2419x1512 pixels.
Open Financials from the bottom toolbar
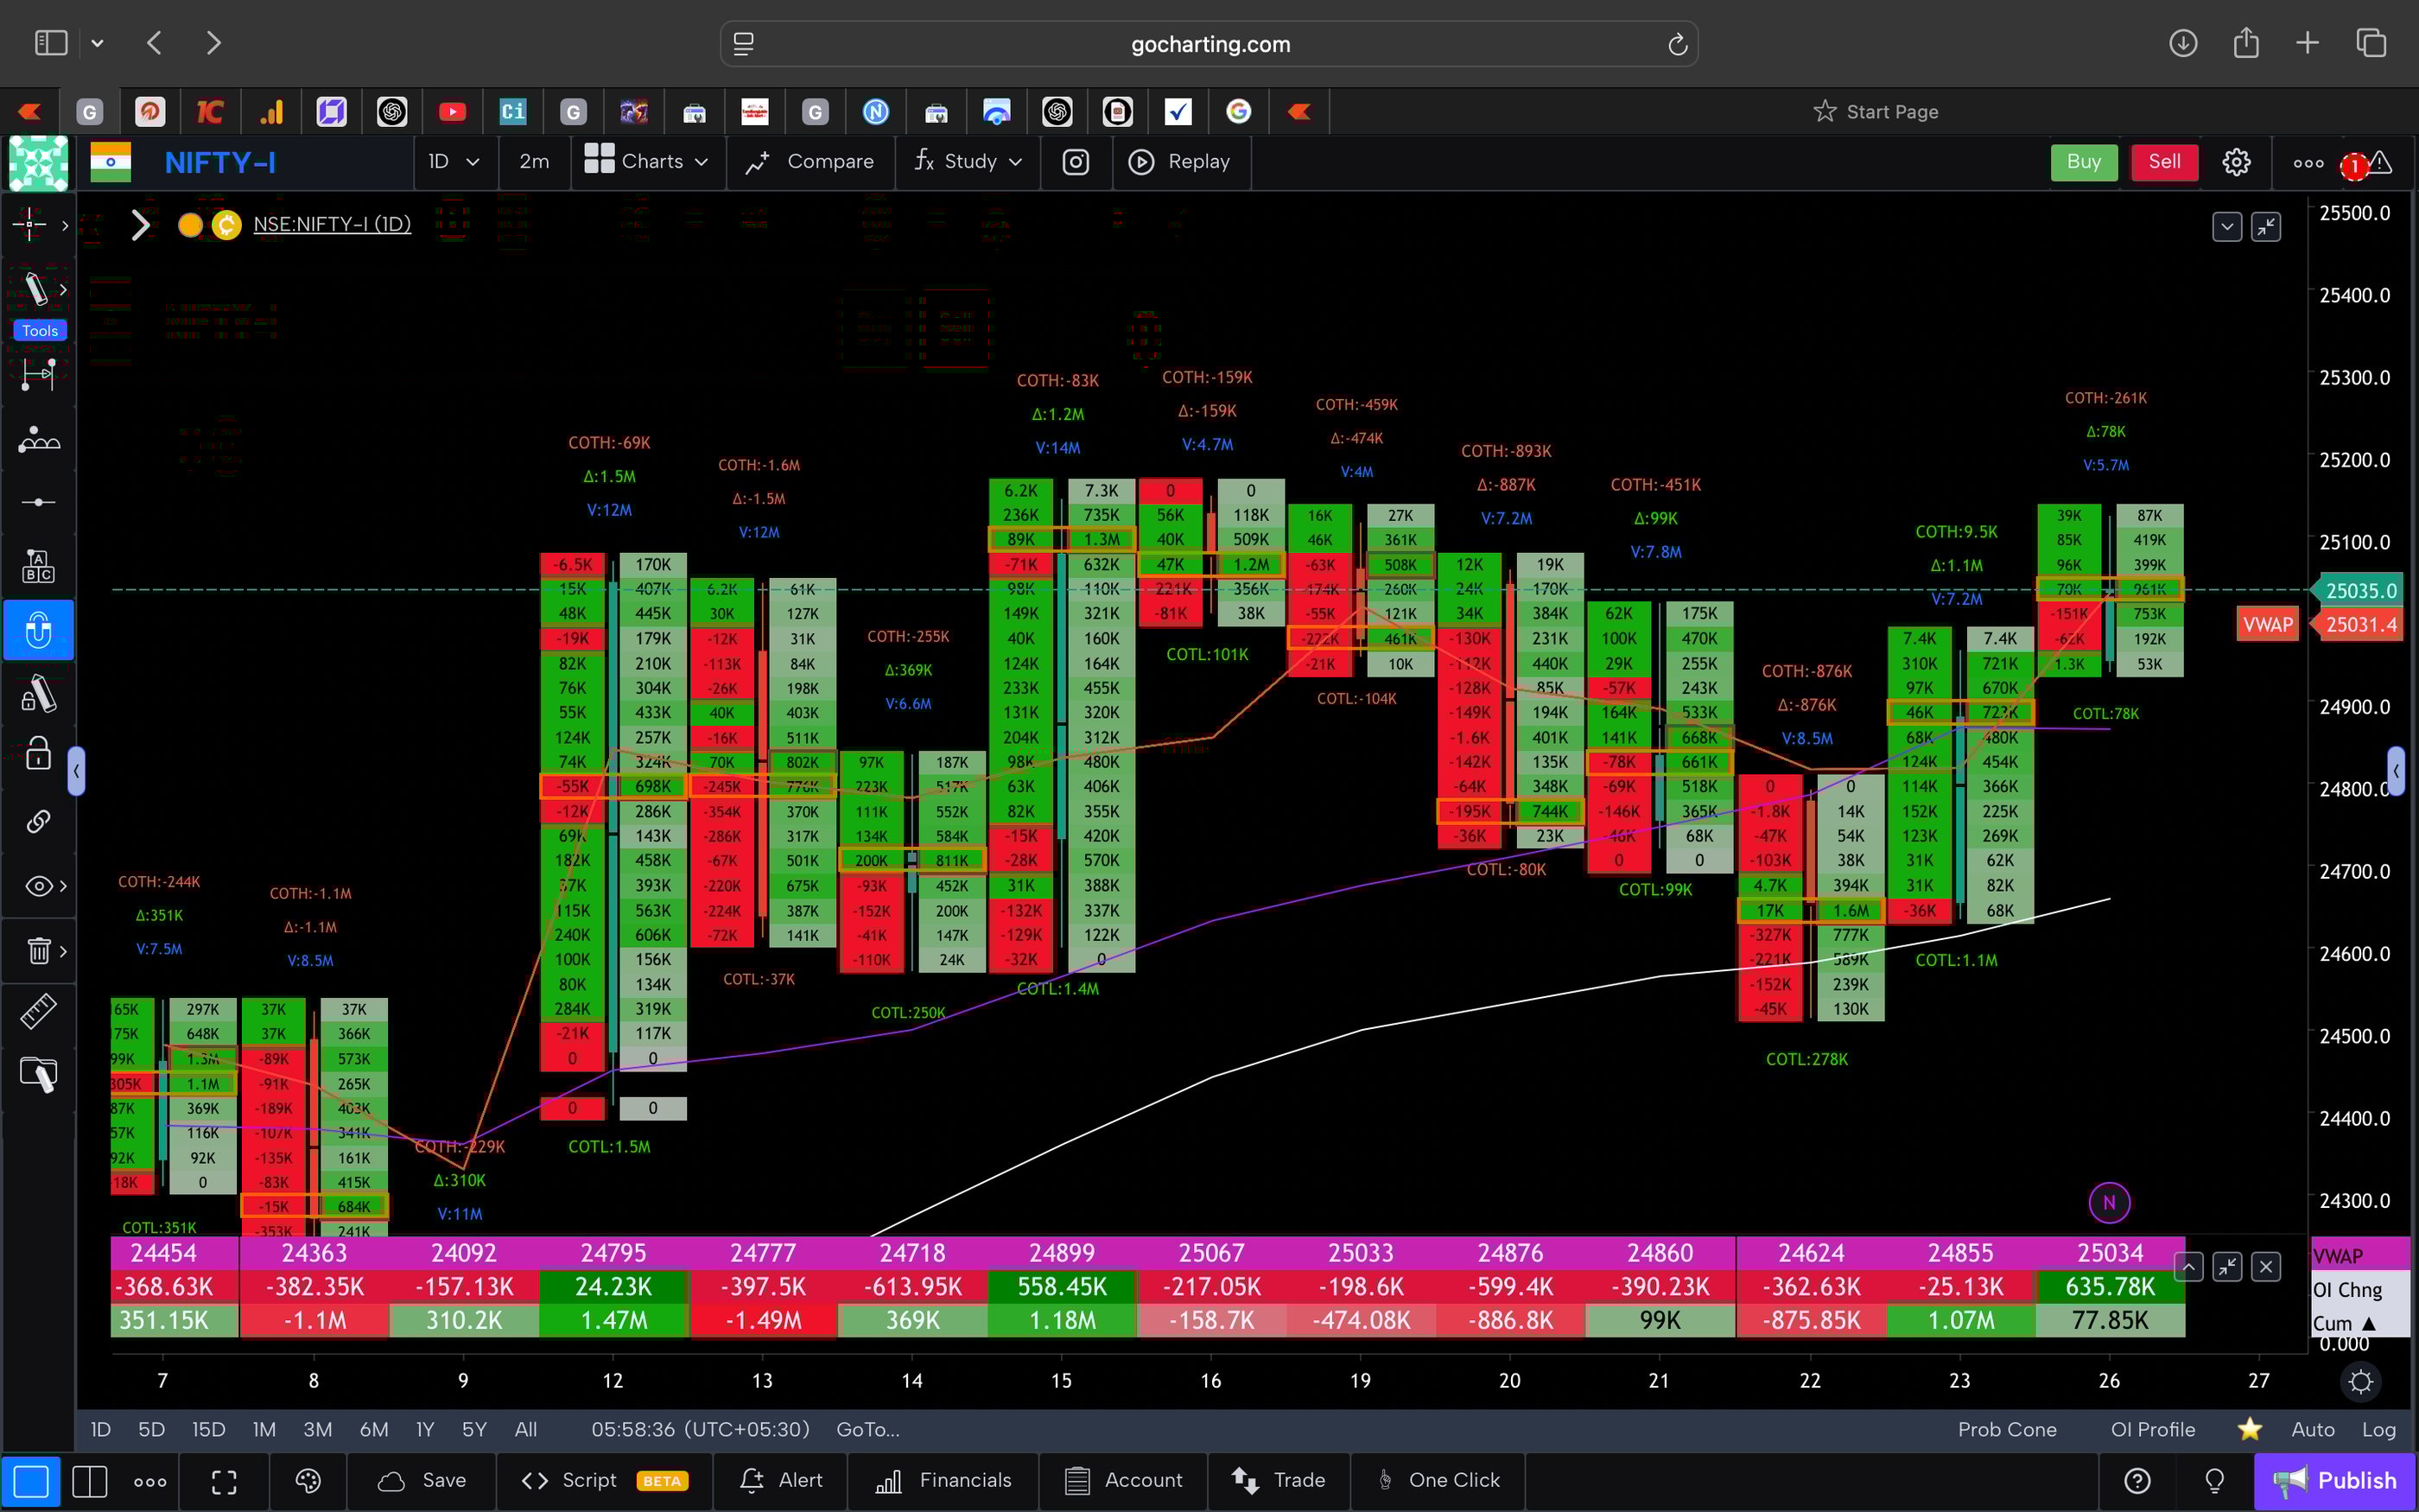click(943, 1480)
